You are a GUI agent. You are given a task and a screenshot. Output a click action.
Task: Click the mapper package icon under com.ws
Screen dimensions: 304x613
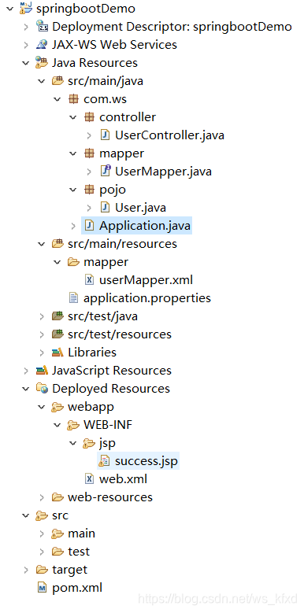(x=89, y=153)
